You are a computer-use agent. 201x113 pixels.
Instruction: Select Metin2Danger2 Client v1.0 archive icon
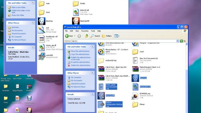point(135,69)
